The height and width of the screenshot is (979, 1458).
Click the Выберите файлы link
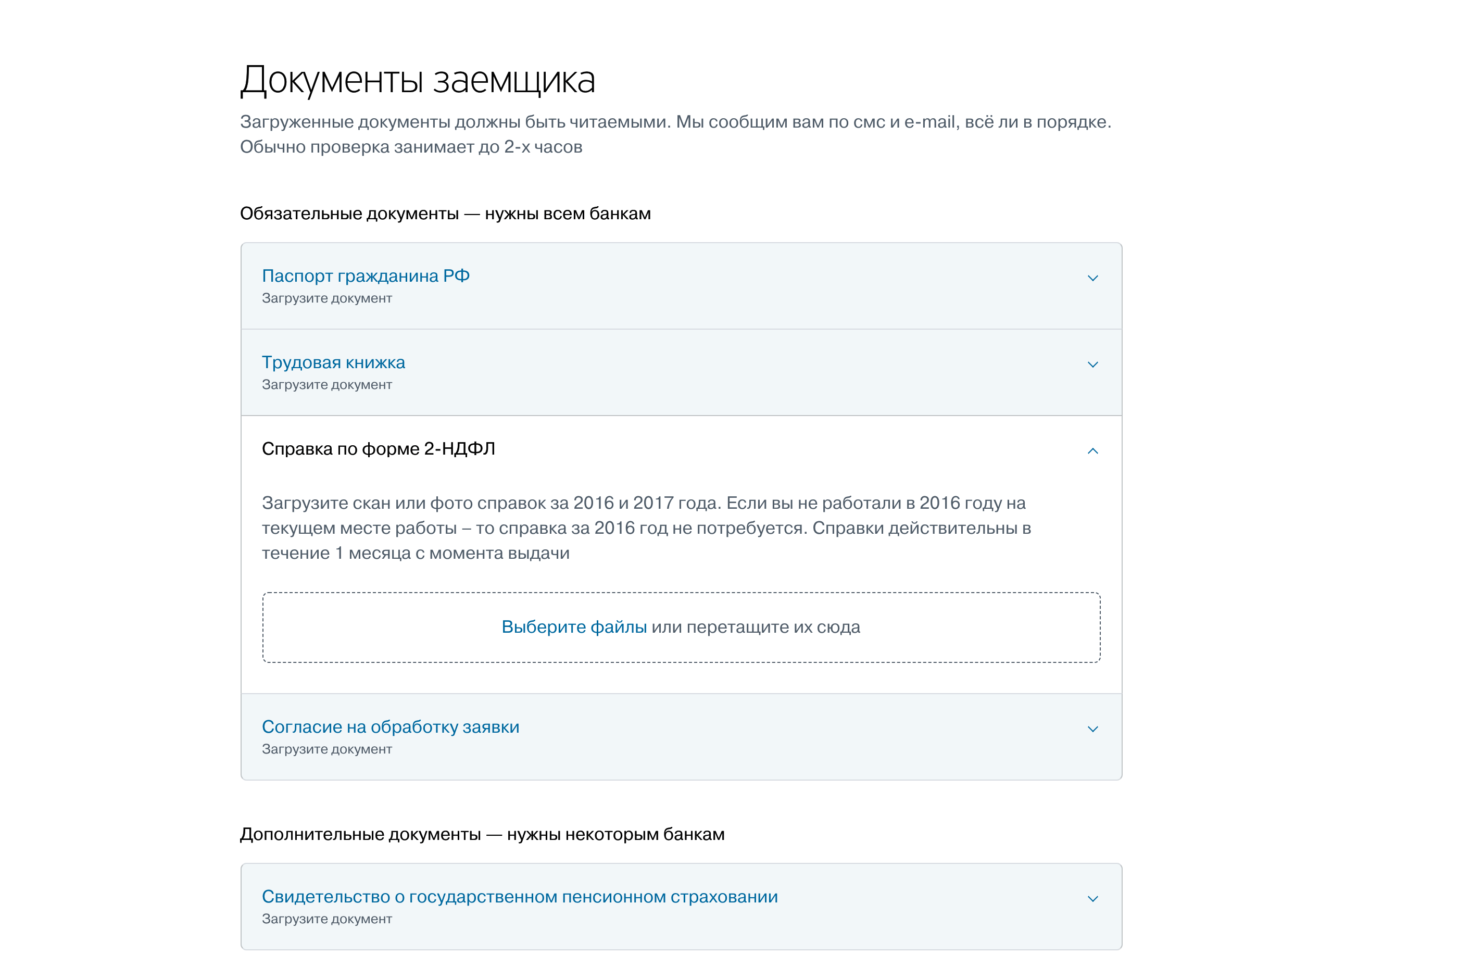pos(574,627)
